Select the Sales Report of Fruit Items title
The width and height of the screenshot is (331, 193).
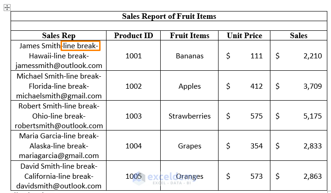coord(169,16)
